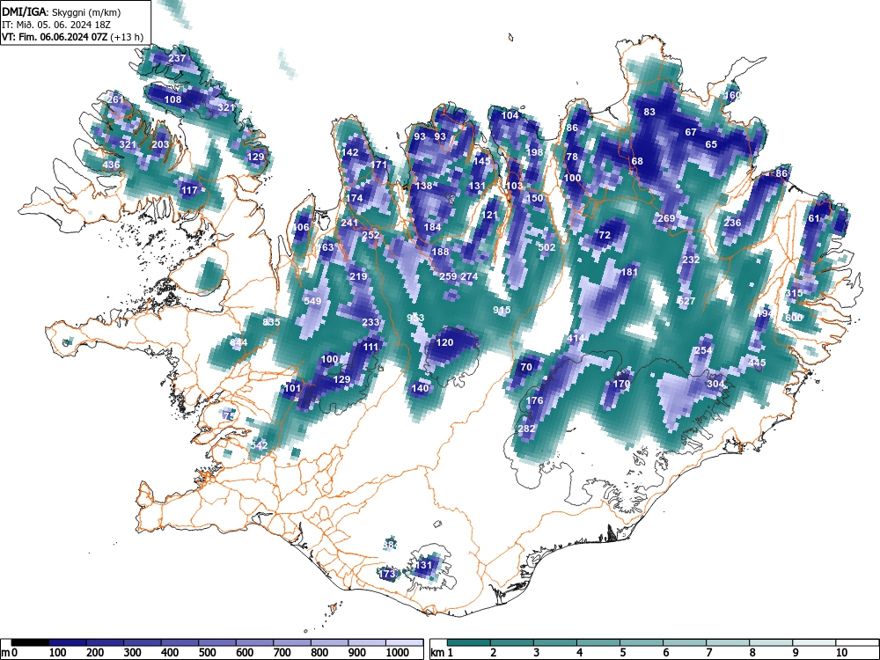Pick the white 10 km legend swatch

point(857,642)
